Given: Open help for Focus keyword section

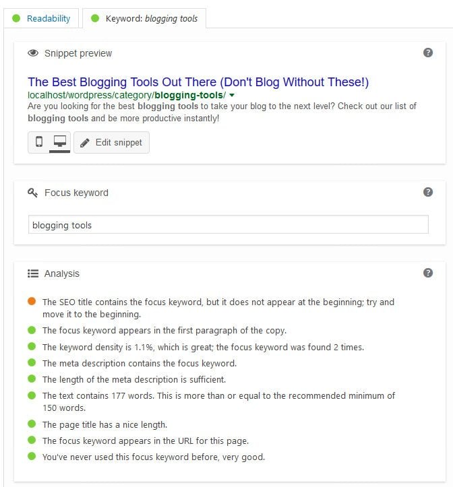Looking at the screenshot, I should (x=428, y=192).
